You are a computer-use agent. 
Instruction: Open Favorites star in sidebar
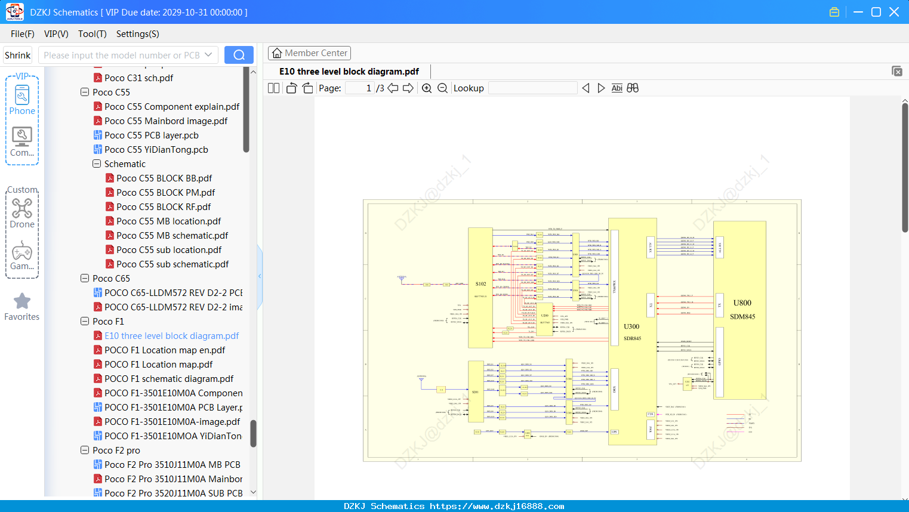click(x=22, y=307)
